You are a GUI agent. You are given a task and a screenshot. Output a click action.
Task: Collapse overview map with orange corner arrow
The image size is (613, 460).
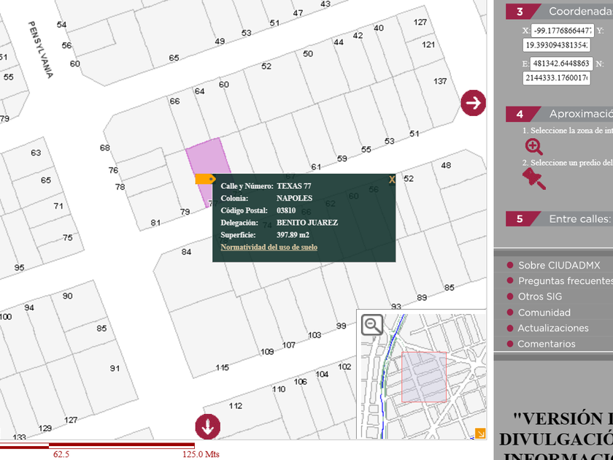click(479, 433)
